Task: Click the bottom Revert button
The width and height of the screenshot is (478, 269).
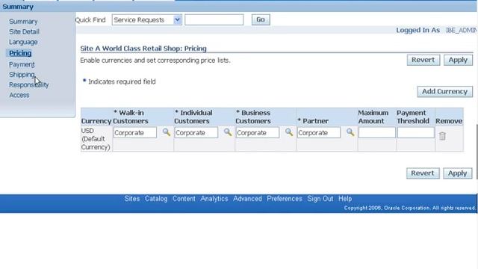Action: click(423, 173)
